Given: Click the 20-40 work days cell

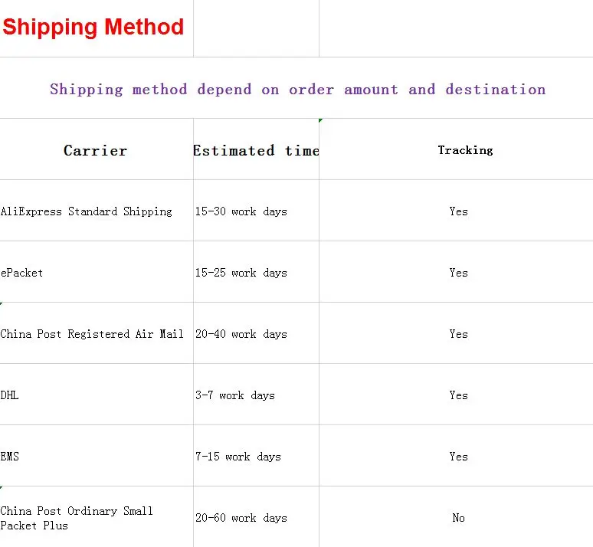Looking at the screenshot, I should pyautogui.click(x=241, y=334).
